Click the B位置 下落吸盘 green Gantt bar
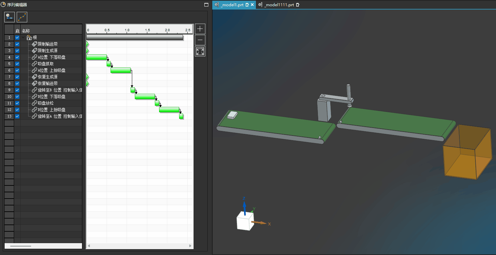 click(x=145, y=96)
